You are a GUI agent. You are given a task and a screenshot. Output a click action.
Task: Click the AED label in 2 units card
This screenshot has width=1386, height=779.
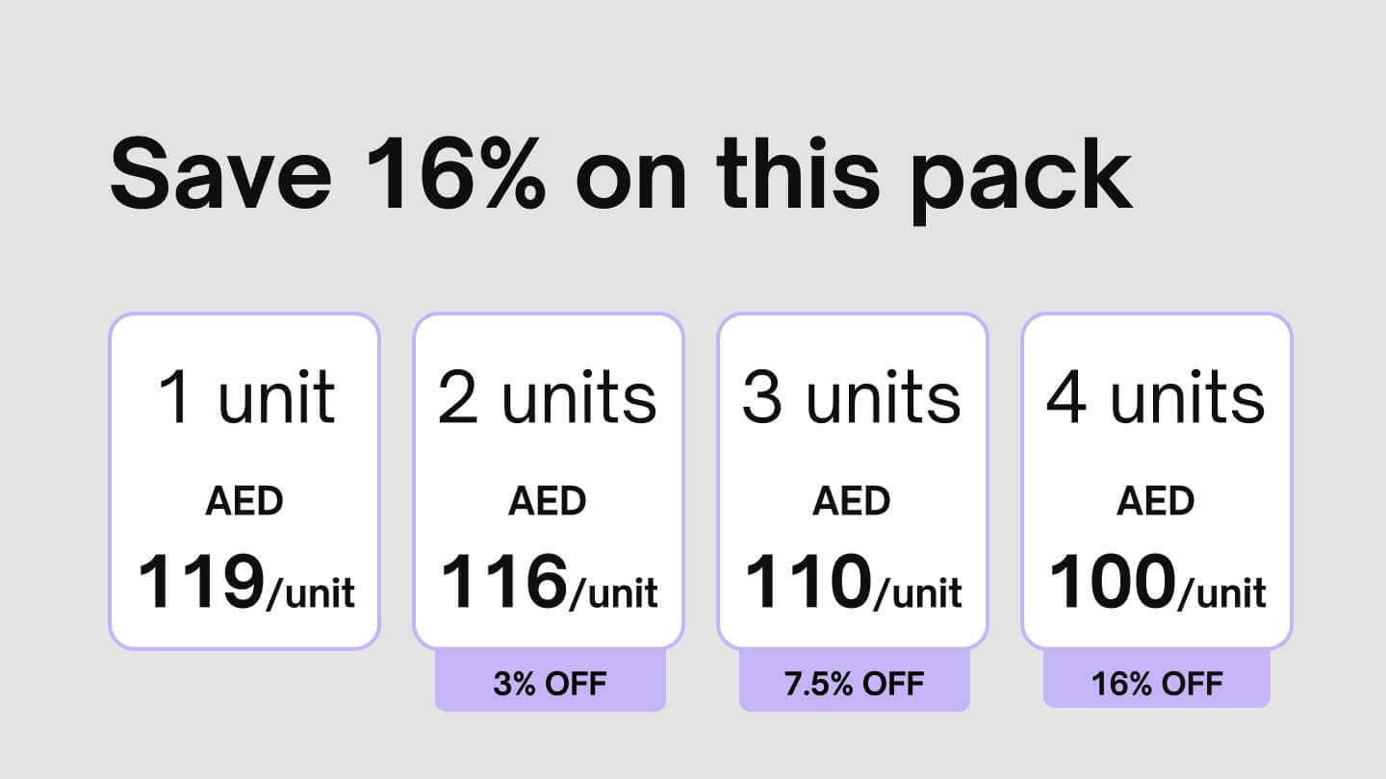(548, 501)
